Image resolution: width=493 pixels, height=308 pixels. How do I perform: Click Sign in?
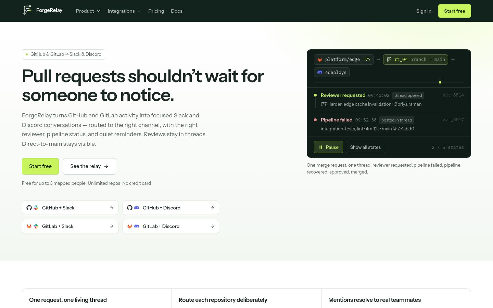point(424,11)
